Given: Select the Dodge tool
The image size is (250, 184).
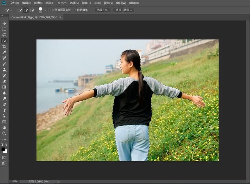Looking at the screenshot, I should point(4,99).
